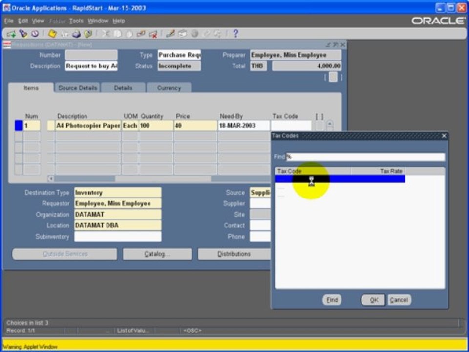Close the Tax Codes dialog
Image resolution: width=469 pixels, height=352 pixels.
pyautogui.click(x=444, y=136)
